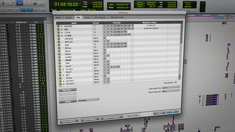Check Apply to all tabs
Image resolution: width=235 pixels, height=132 pixels.
[125, 116]
